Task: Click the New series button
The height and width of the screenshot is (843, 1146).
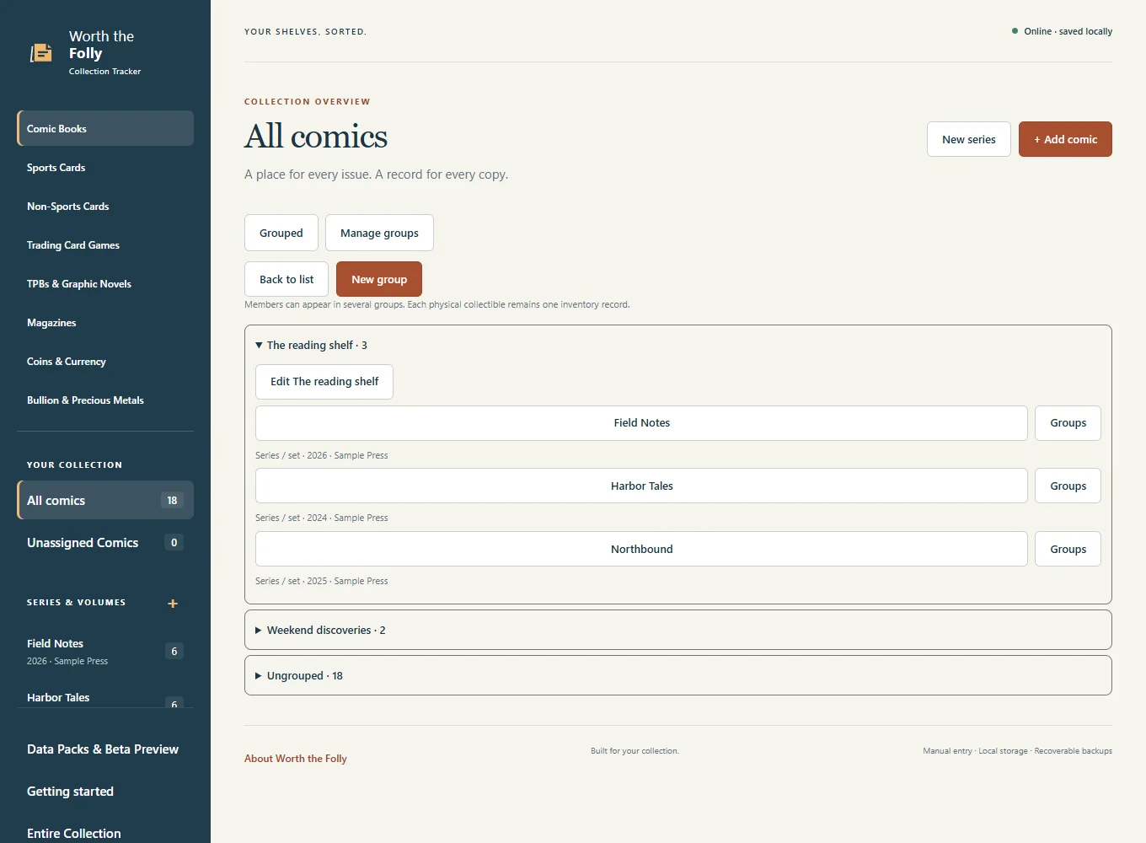Action: click(x=969, y=139)
